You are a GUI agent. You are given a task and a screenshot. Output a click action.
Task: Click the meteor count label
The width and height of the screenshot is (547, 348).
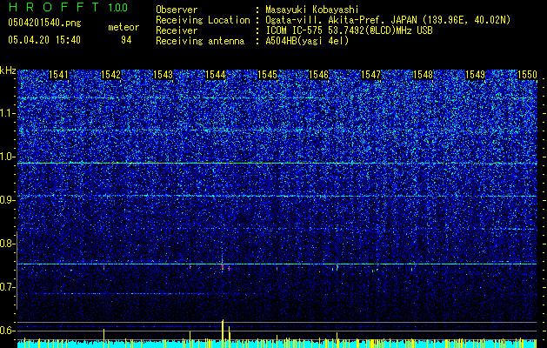click(123, 27)
